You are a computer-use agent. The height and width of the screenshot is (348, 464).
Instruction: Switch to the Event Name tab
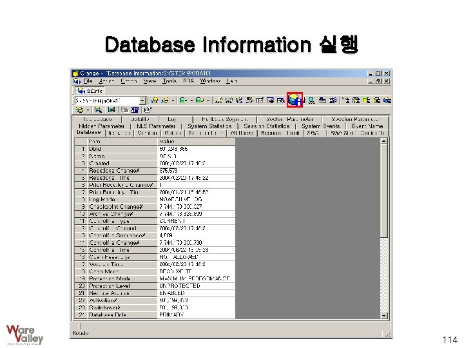[367, 126]
